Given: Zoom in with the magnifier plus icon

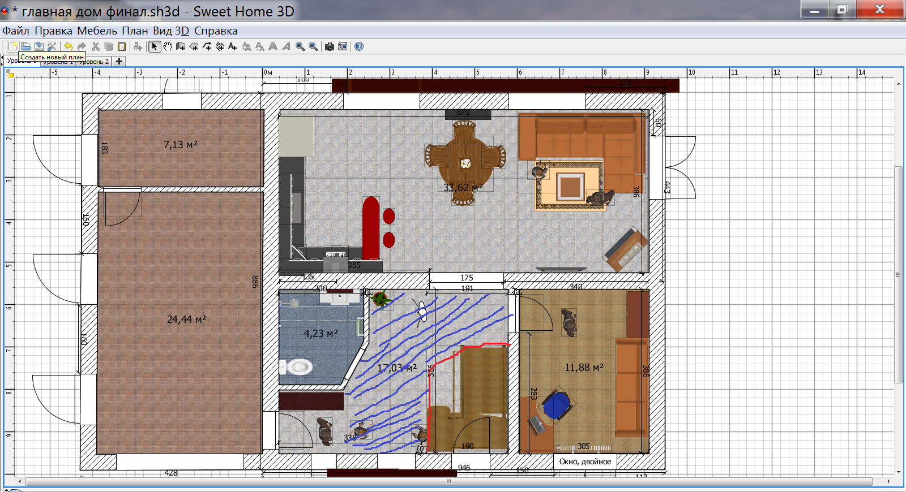Looking at the screenshot, I should pos(300,46).
